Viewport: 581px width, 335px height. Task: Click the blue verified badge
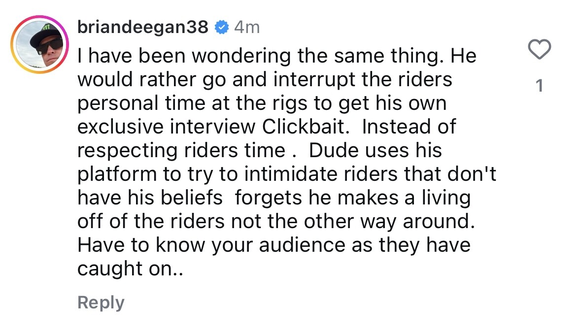[222, 28]
